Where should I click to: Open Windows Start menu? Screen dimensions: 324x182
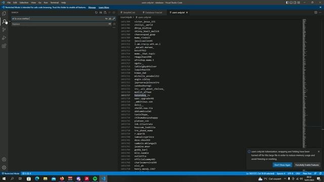tap(4, 178)
